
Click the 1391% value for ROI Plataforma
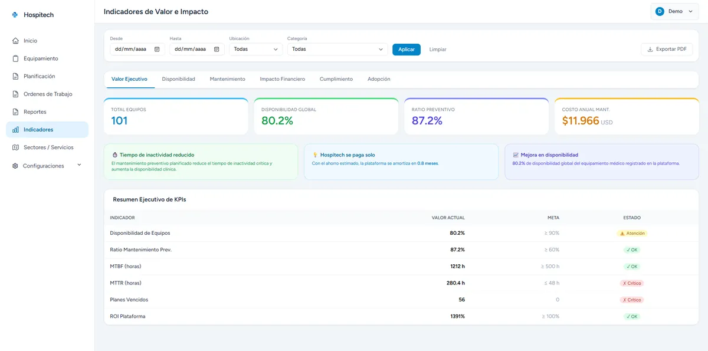coord(458,316)
